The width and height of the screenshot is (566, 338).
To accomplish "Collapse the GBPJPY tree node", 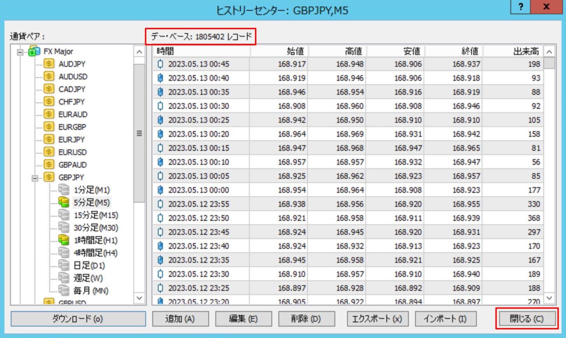I will click(35, 178).
